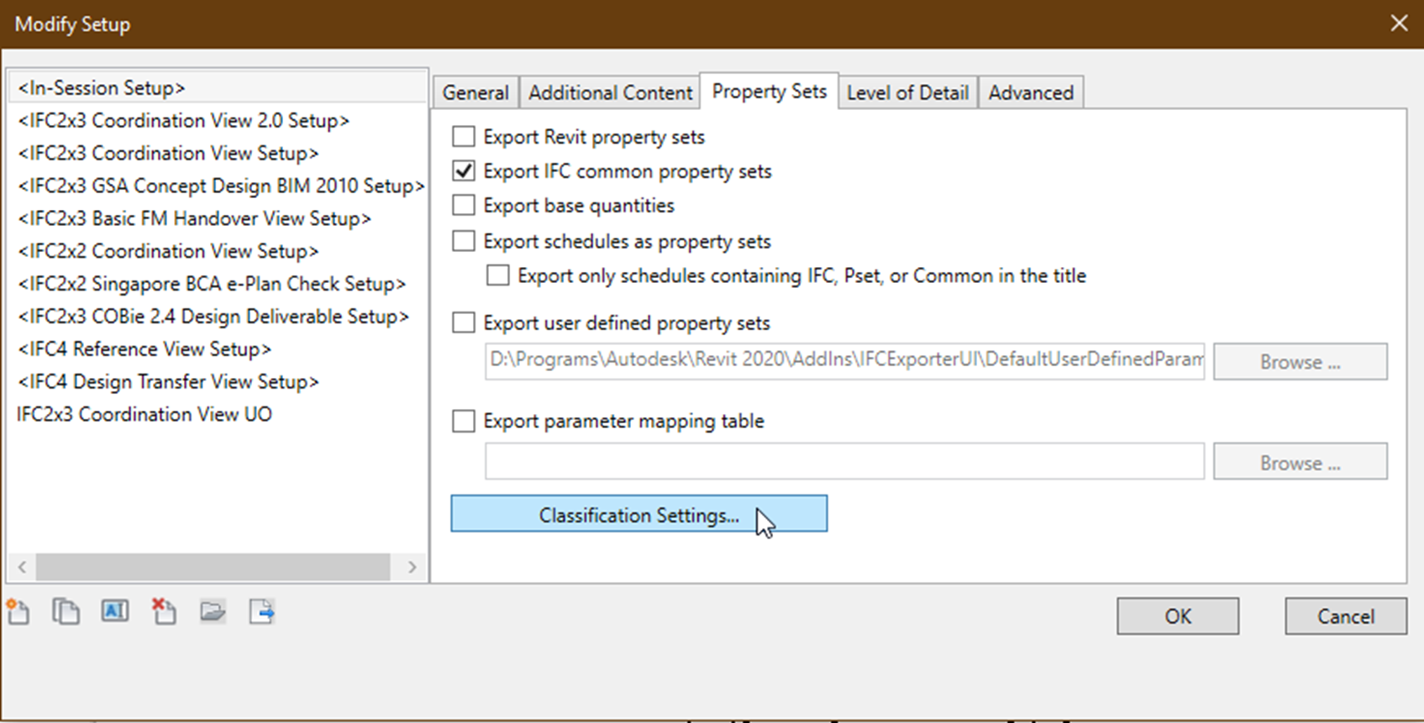This screenshot has height=723, width=1424.
Task: Open the Additional Content tab
Action: pyautogui.click(x=610, y=92)
